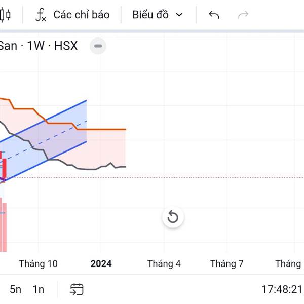Click the red weekly candlestick

click(4, 168)
